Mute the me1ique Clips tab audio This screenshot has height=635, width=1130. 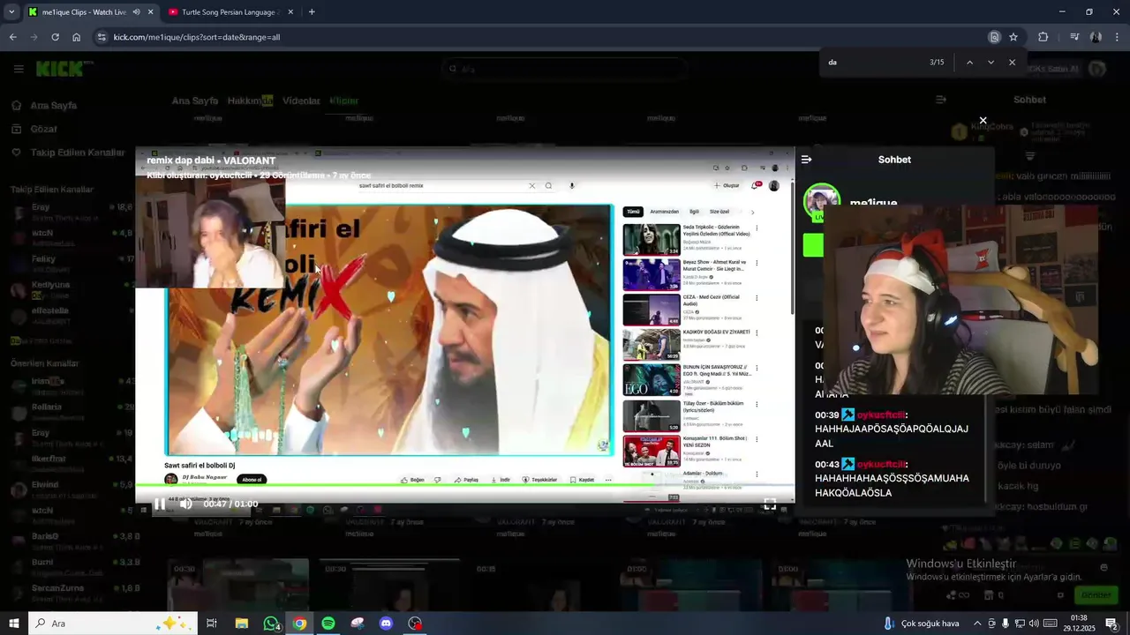coord(136,12)
